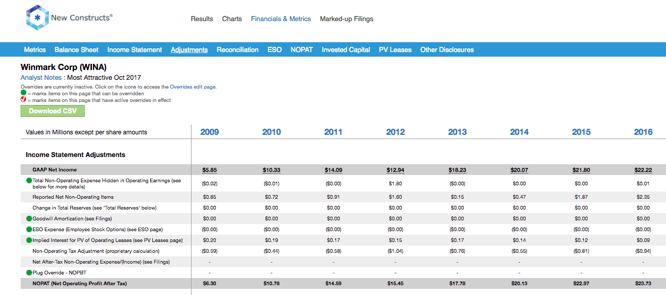Click the 2016 column header
Viewport: 666px width, 295px height.
pos(643,132)
